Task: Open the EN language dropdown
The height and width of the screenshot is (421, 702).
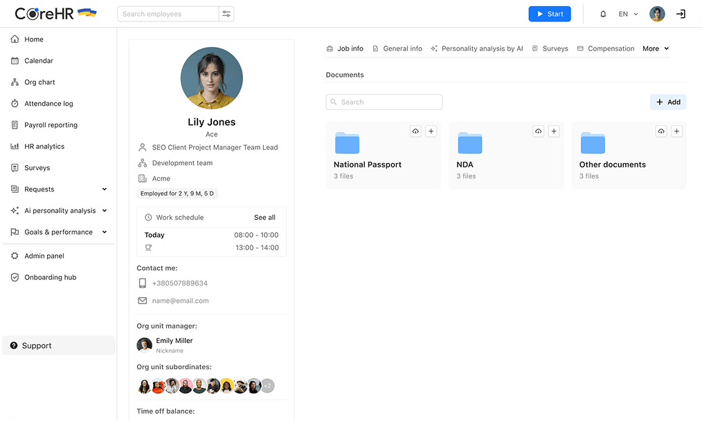Action: click(628, 14)
